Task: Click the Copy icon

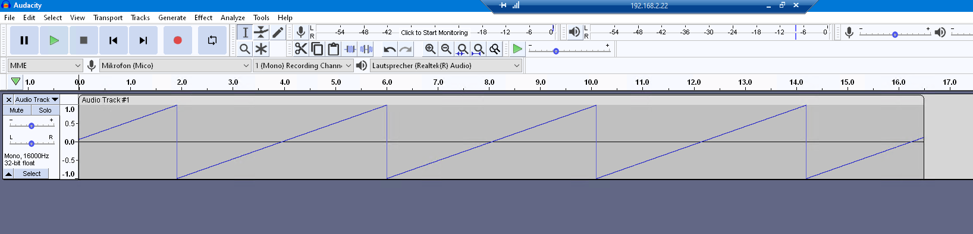Action: click(x=317, y=49)
